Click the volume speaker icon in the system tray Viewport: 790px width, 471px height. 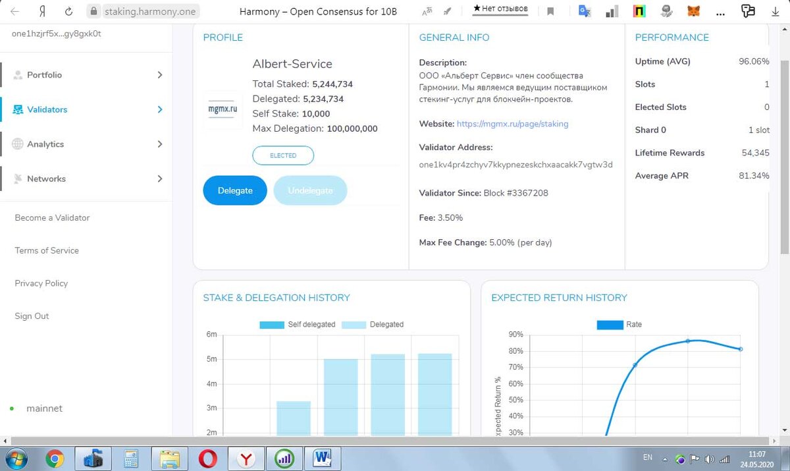click(710, 459)
